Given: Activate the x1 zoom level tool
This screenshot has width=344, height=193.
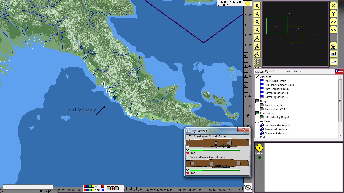Looking at the screenshot, I should pos(257,38).
